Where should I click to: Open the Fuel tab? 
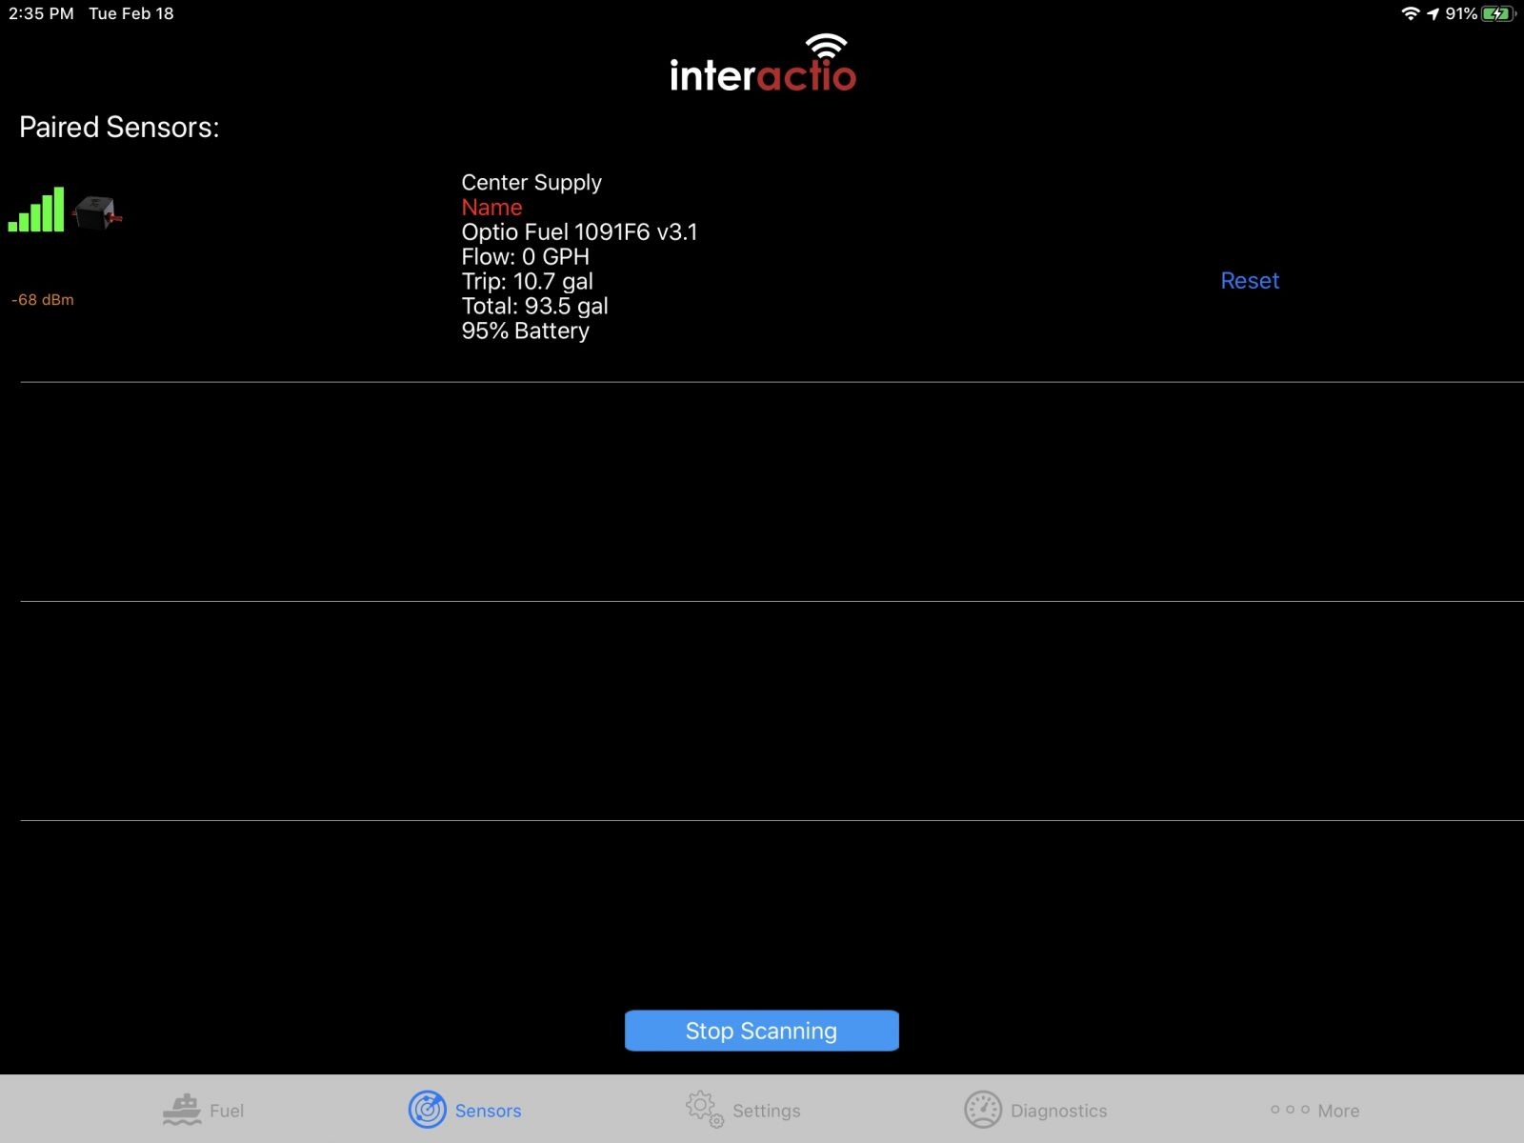pos(203,1110)
